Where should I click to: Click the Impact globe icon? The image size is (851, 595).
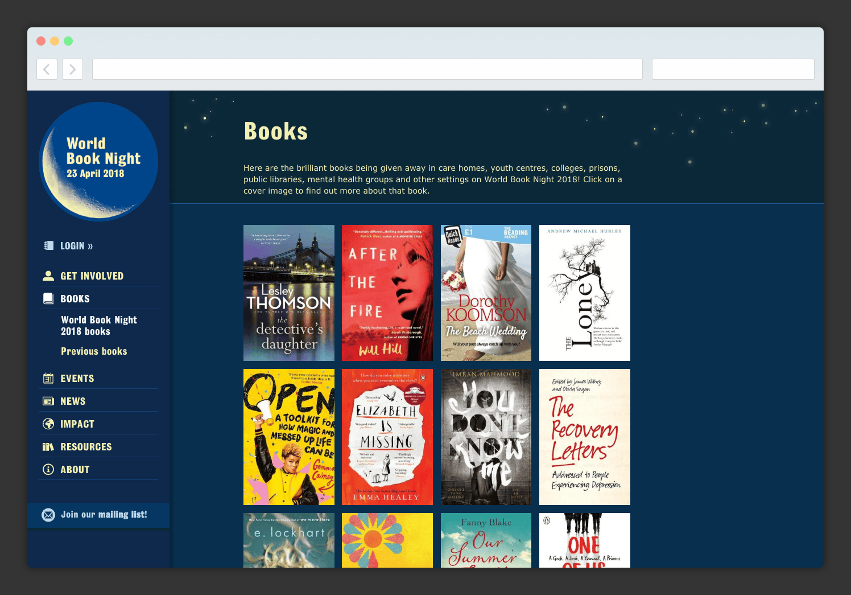[48, 424]
